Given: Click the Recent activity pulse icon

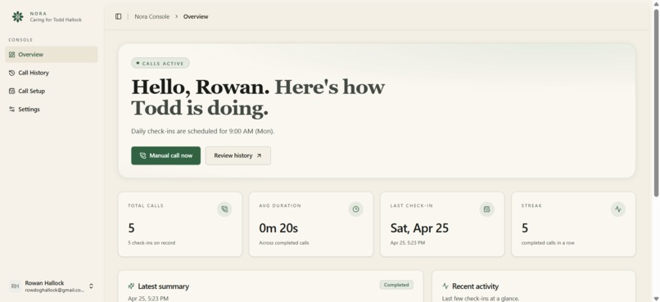Looking at the screenshot, I should (445, 286).
